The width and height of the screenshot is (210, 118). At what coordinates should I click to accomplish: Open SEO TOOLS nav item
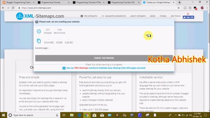176,16
